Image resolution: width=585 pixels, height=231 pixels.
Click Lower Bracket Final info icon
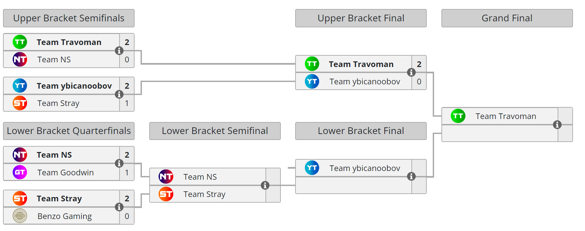(411, 176)
